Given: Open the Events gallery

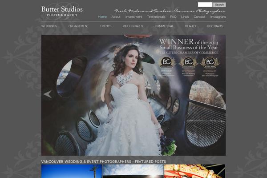Looking at the screenshot, I should pyautogui.click(x=106, y=26).
